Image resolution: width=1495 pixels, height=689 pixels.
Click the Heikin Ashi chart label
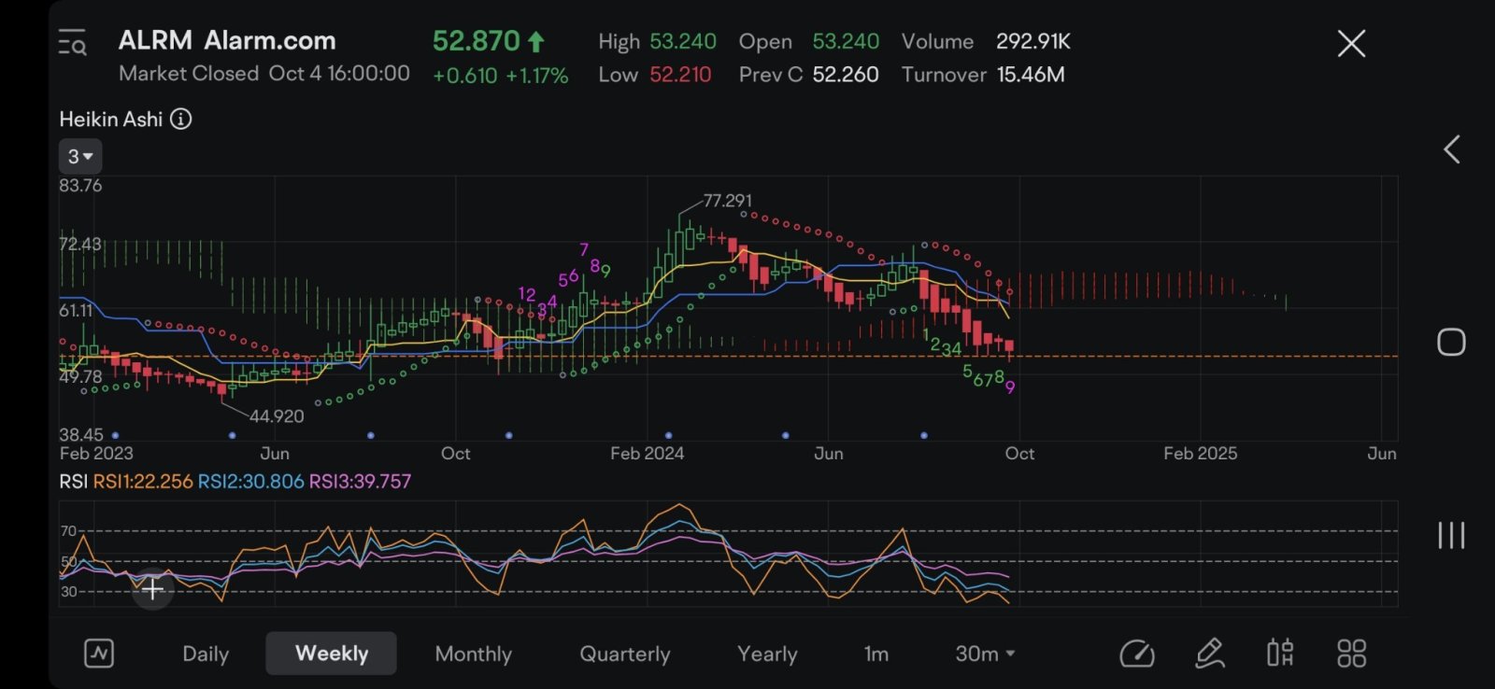click(110, 119)
